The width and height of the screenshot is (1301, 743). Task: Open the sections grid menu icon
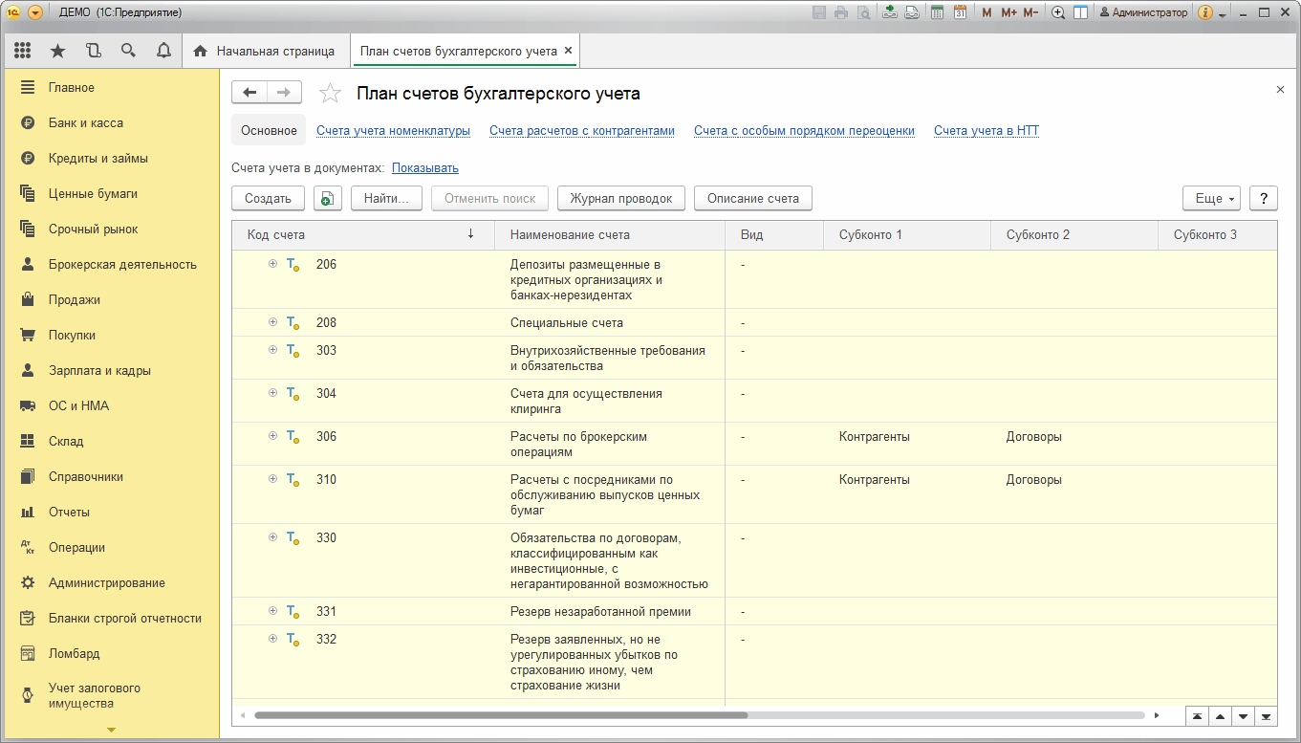22,51
